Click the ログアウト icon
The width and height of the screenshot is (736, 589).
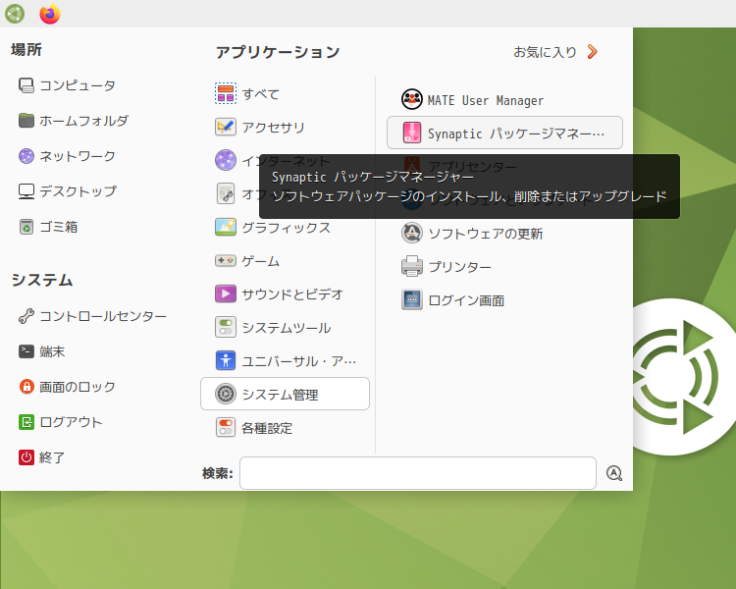pyautogui.click(x=26, y=422)
